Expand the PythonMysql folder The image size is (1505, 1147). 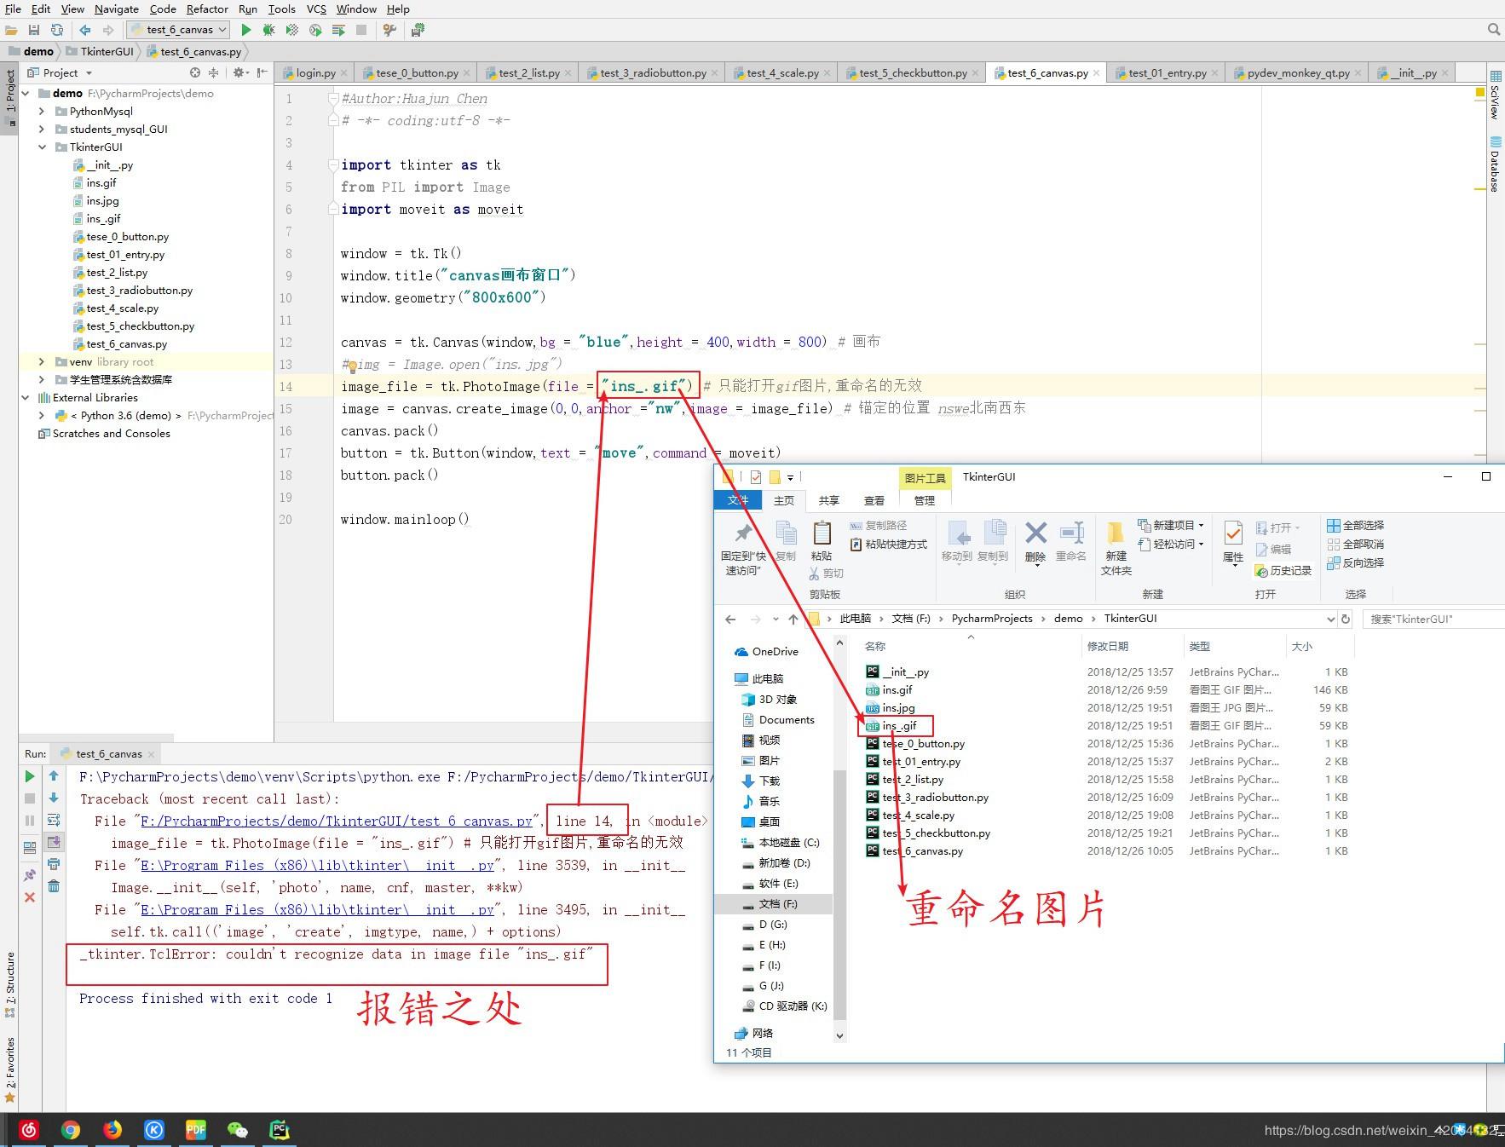42,111
